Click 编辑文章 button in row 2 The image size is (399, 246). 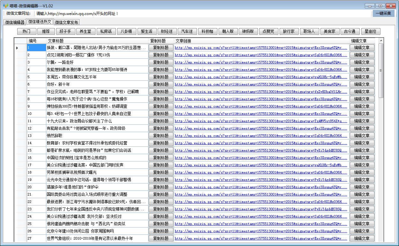362,55
